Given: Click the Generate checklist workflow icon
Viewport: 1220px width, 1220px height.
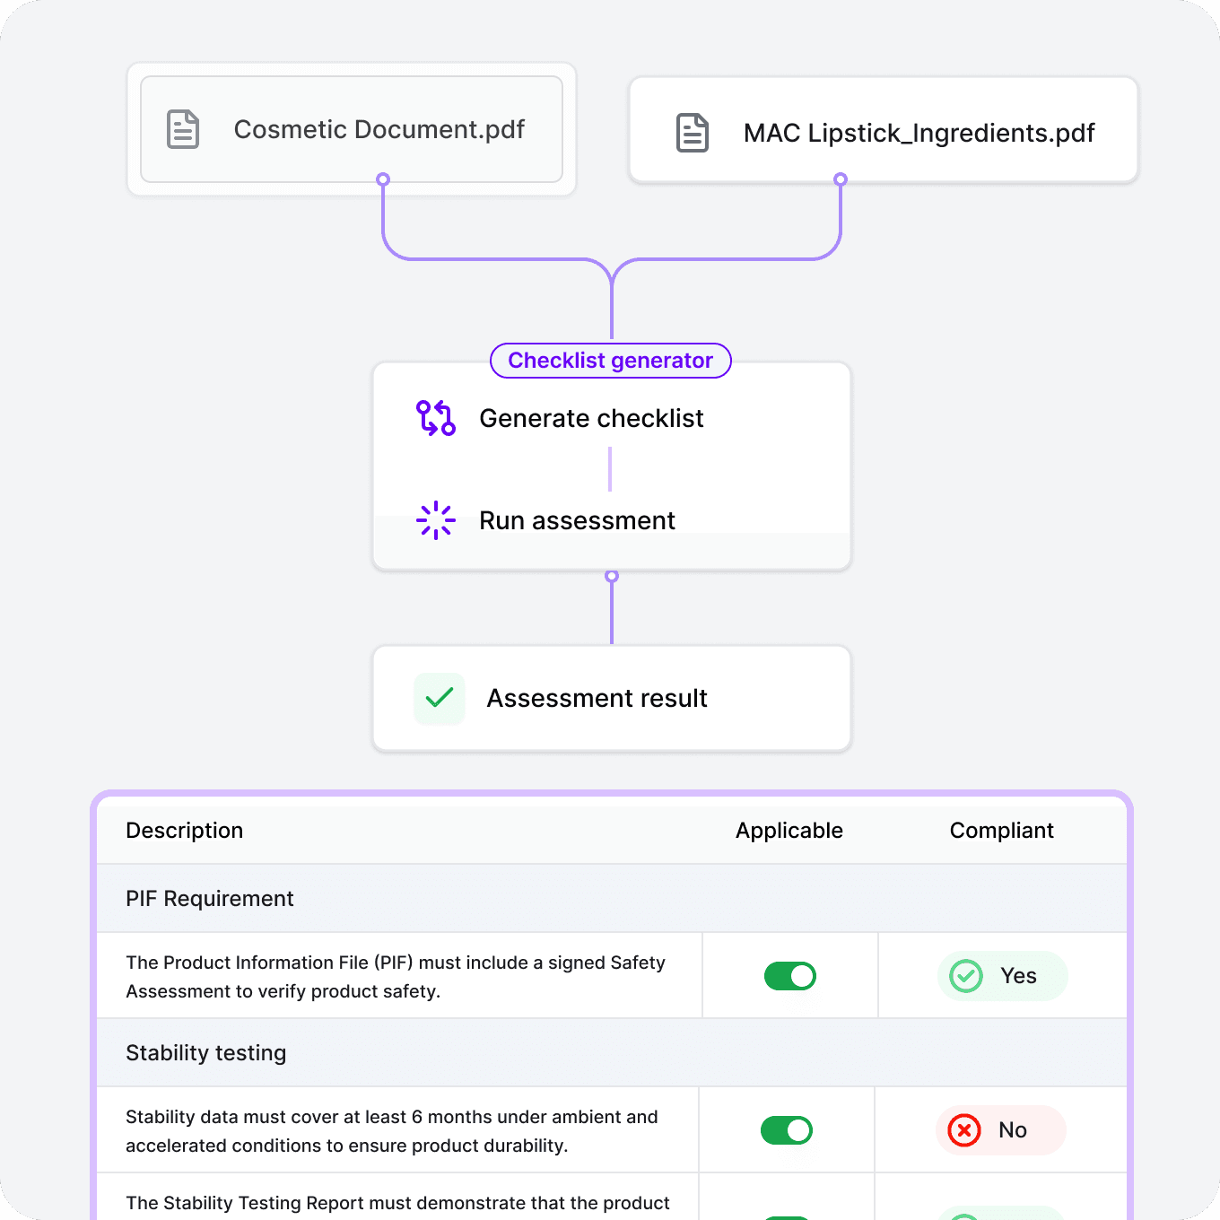Looking at the screenshot, I should [435, 417].
